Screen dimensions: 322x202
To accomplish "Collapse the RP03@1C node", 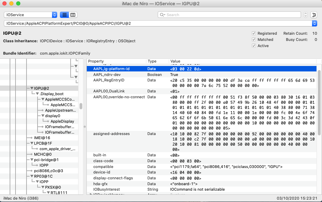I will 32,176.
